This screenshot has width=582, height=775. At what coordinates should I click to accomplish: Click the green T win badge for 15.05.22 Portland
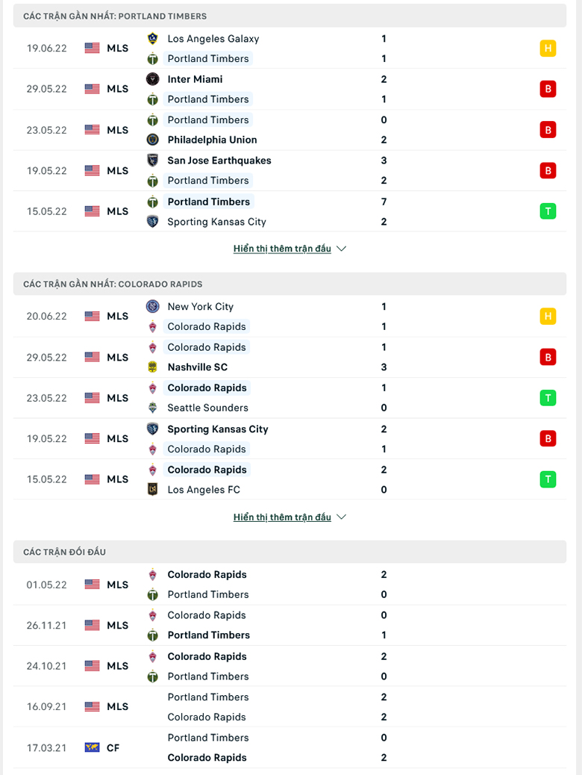[548, 211]
